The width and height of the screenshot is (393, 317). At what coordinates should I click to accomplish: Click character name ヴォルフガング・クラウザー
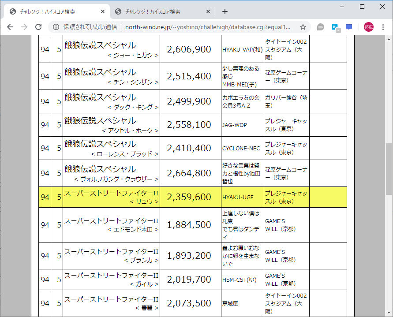116,179
